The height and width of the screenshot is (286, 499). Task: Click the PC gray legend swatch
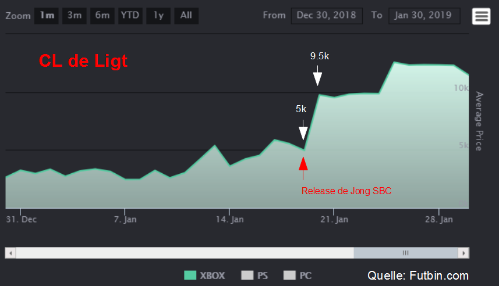point(289,275)
